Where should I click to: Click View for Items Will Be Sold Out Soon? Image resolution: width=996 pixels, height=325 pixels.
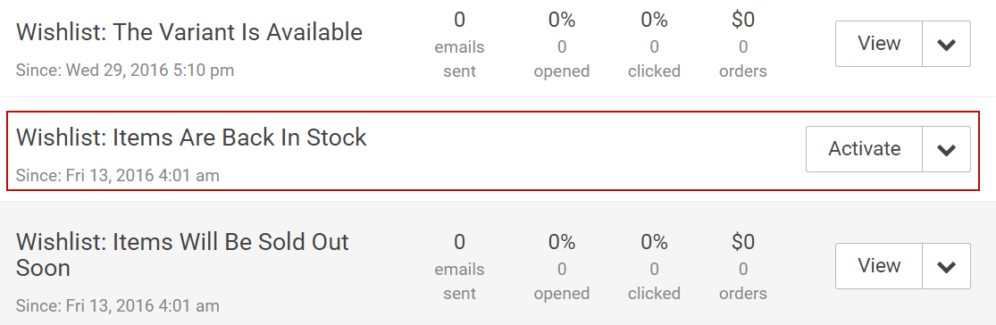point(878,266)
